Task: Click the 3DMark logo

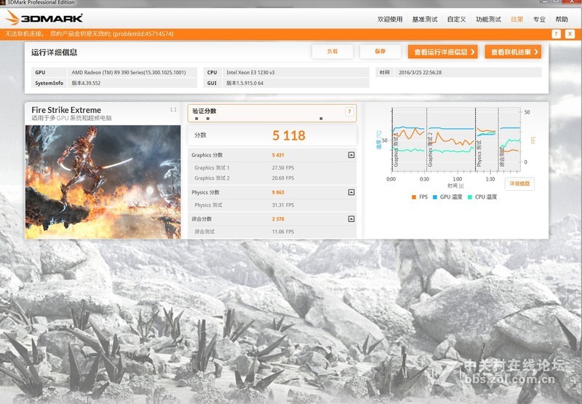Action: [x=44, y=17]
